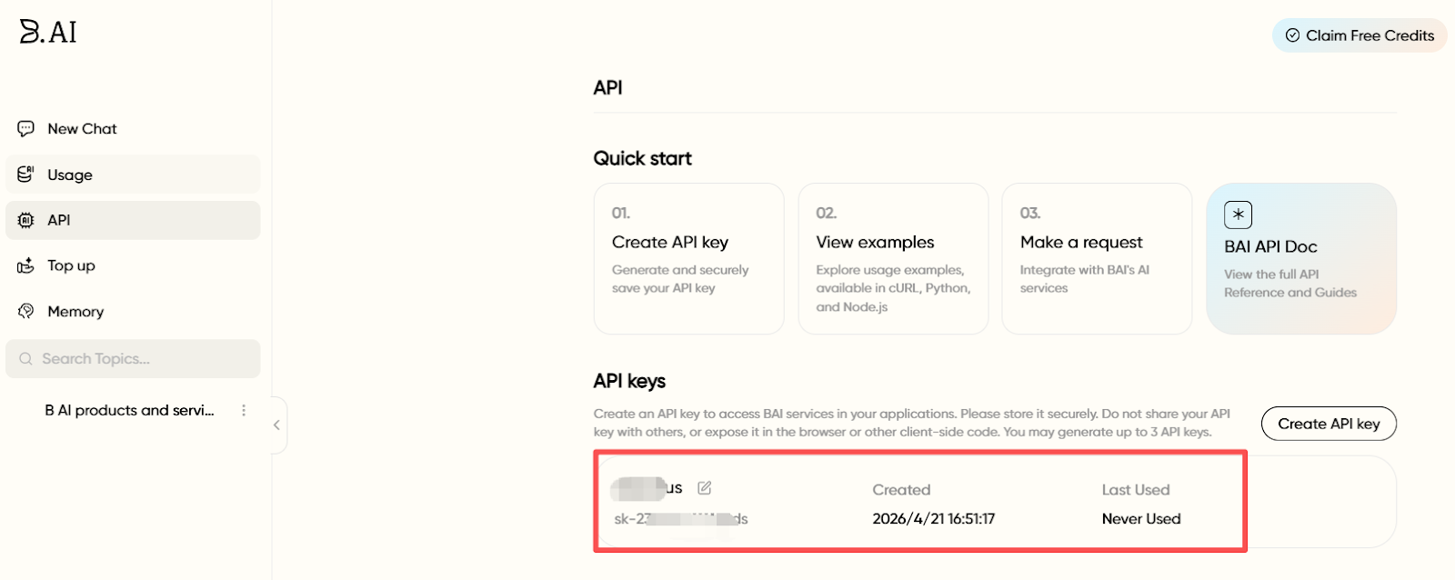Viewport: 1455px width, 580px height.
Task: Open the Make a request quick start card
Action: pos(1097,259)
